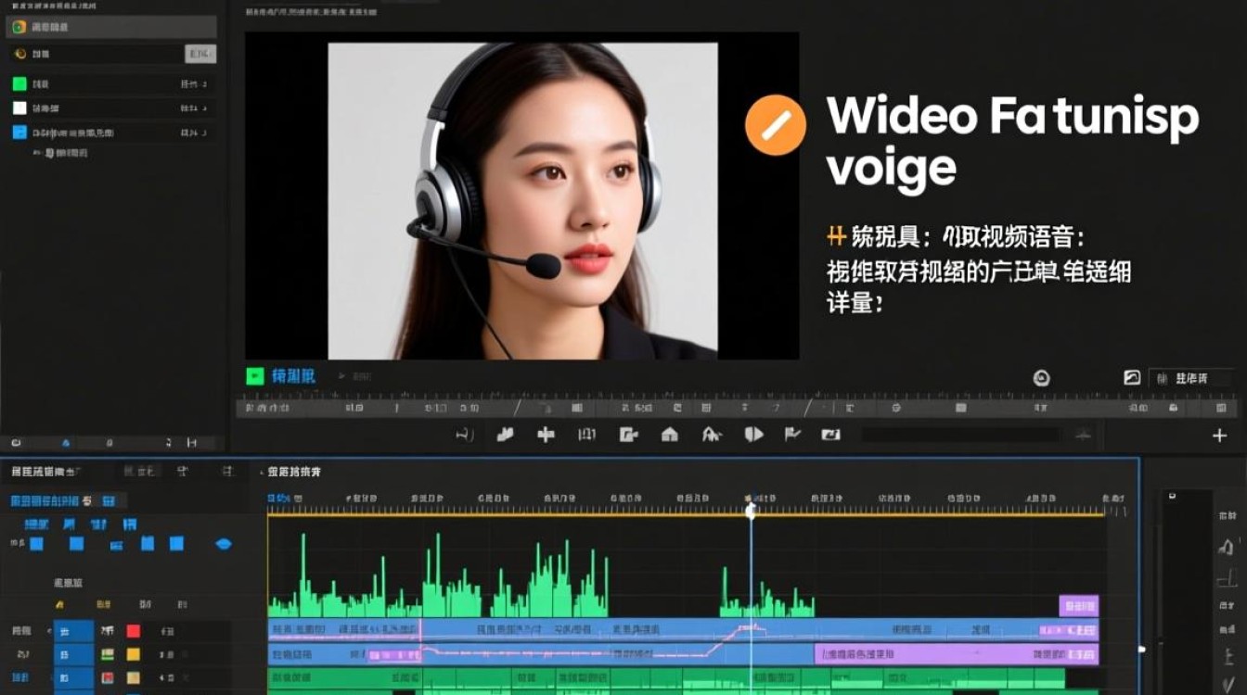Viewport: 1247px width, 695px height.
Task: Click the thick cross icon in the toolbar
Action: (546, 434)
